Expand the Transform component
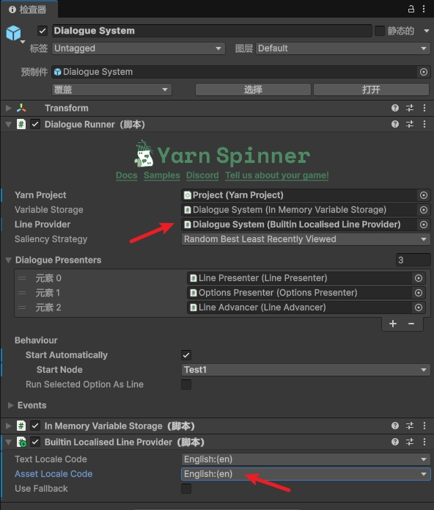 point(9,108)
